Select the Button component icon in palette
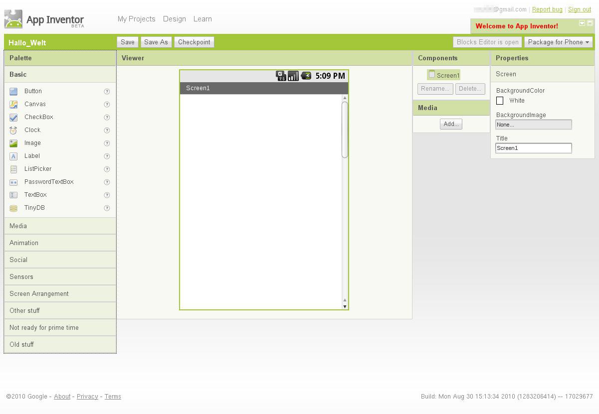This screenshot has height=414, width=599. coord(13,91)
